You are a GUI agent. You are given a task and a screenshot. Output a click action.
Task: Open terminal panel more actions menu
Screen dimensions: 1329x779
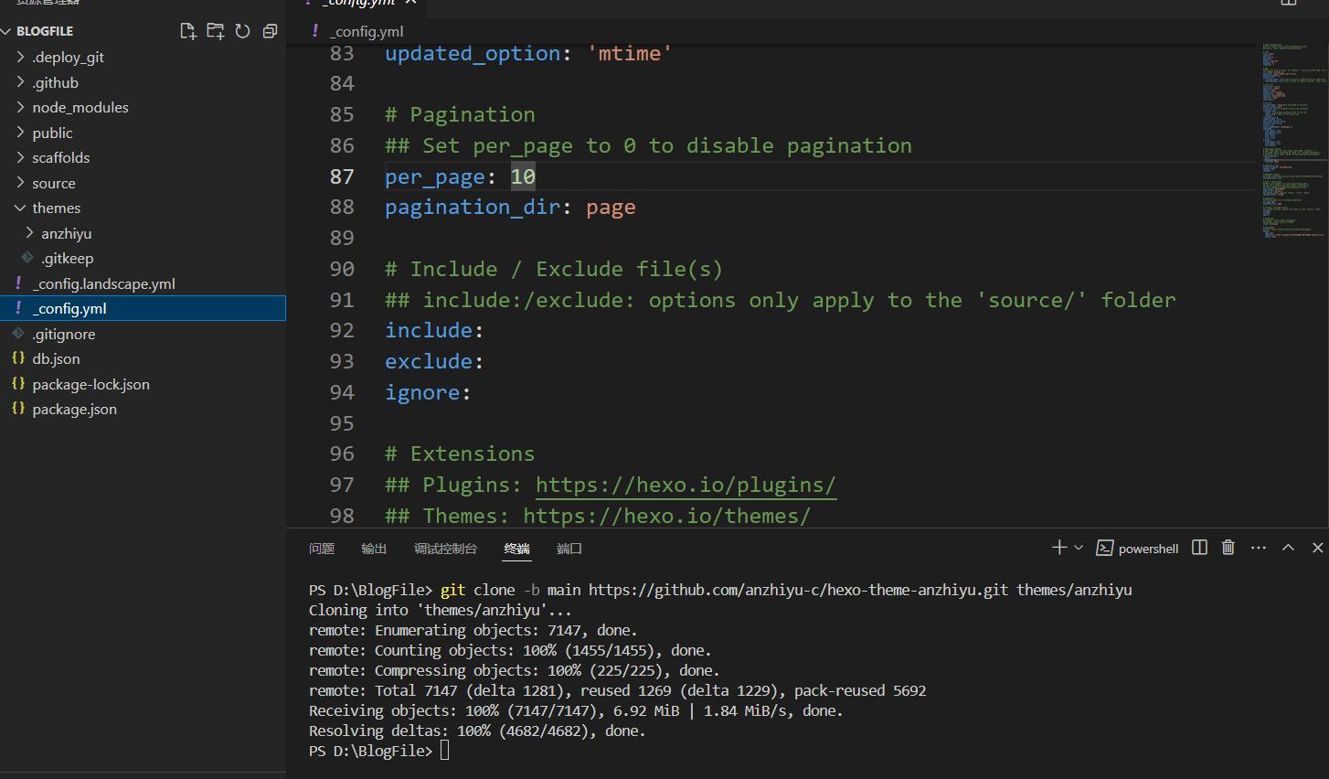[x=1259, y=548]
